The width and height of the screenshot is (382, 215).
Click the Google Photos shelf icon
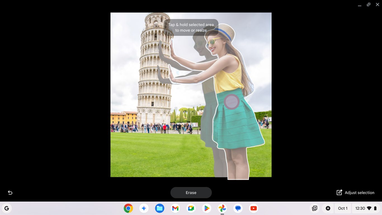[222, 208]
